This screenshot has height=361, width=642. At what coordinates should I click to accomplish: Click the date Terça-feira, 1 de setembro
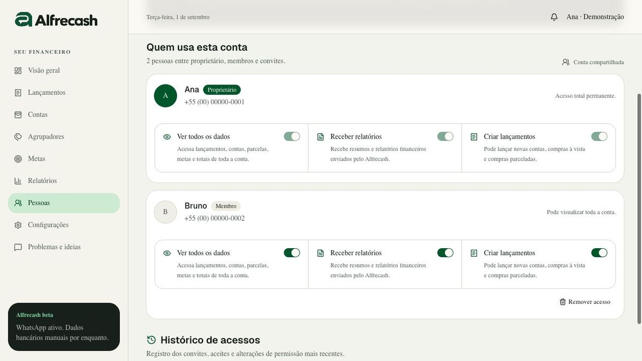(178, 17)
